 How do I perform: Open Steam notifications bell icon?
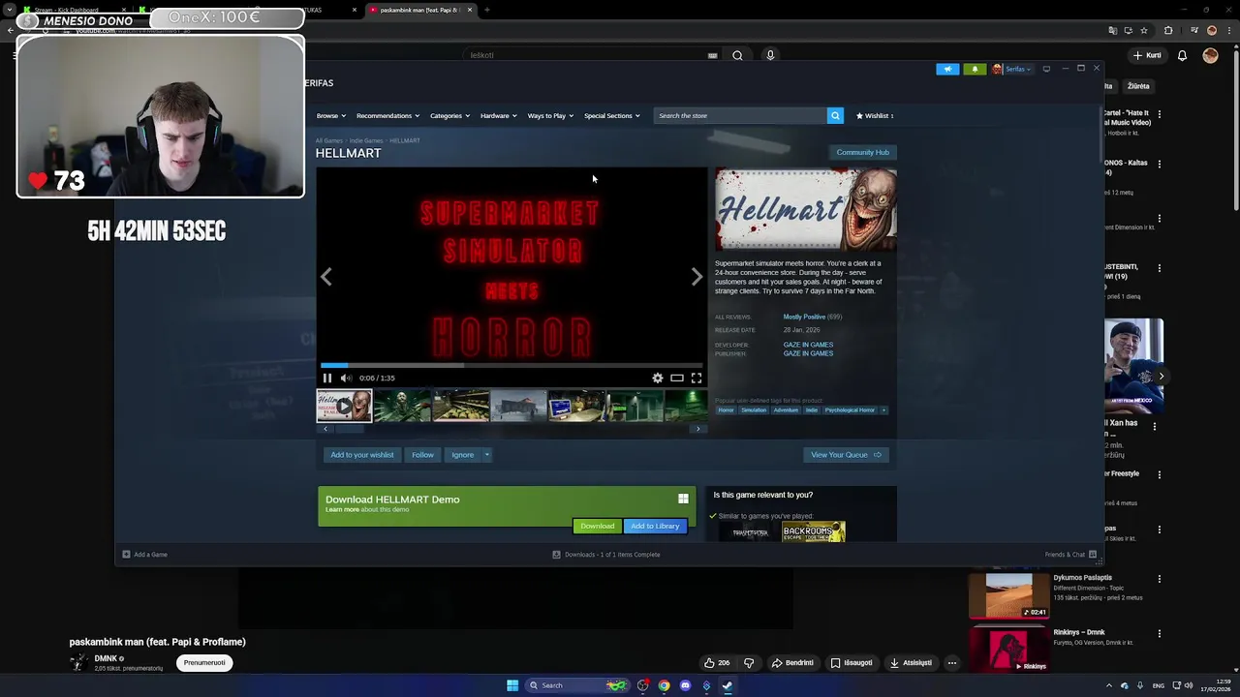point(975,69)
